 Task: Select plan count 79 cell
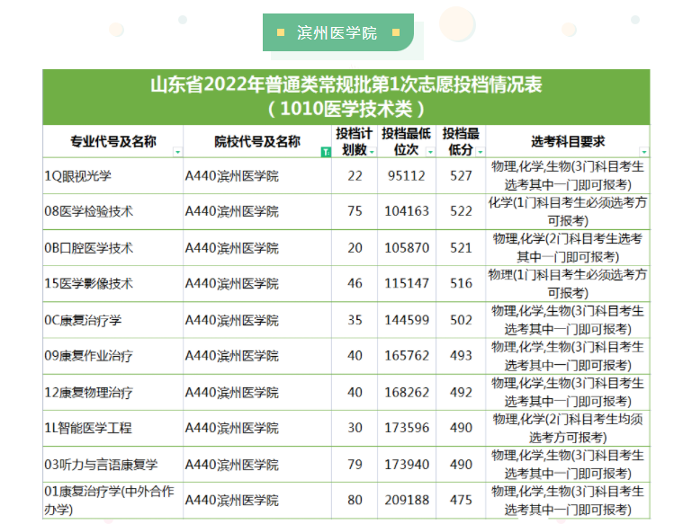pos(355,465)
